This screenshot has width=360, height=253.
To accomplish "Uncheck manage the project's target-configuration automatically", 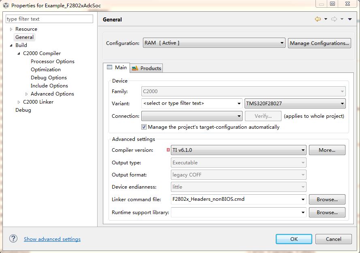I will (x=144, y=127).
